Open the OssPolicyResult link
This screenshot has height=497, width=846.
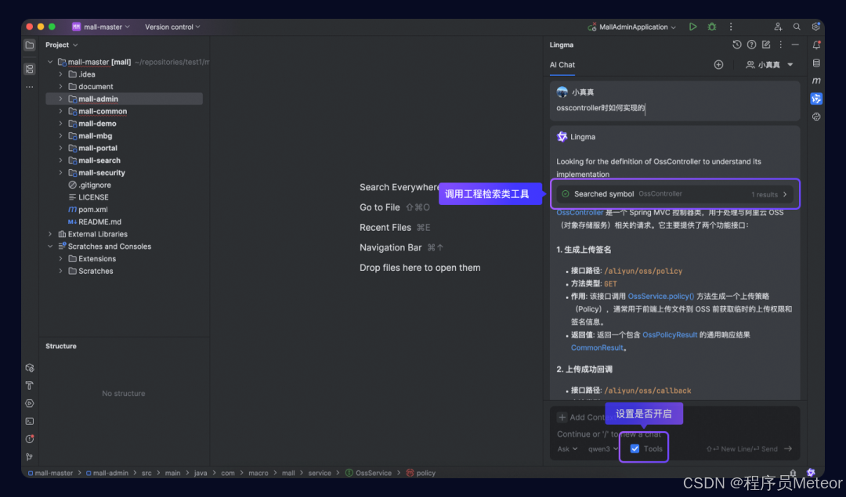[670, 335]
